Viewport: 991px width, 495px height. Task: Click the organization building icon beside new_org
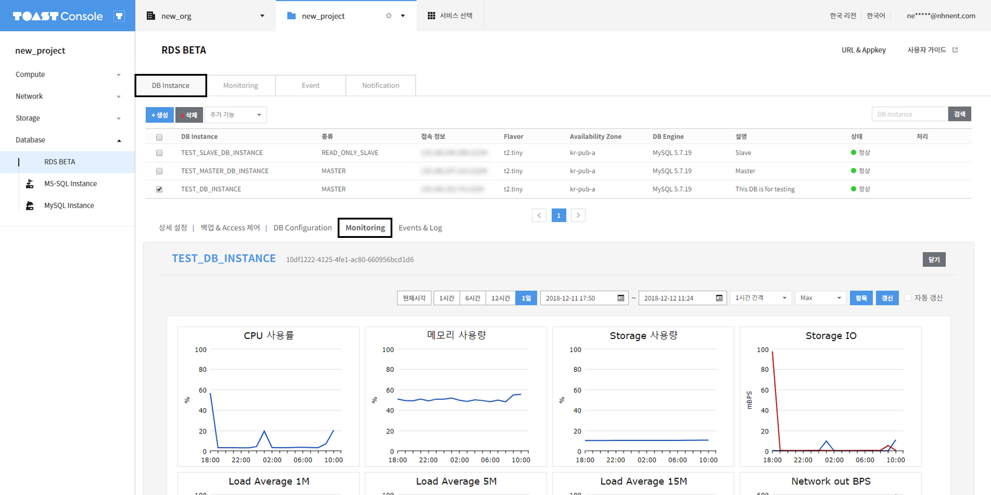[151, 16]
